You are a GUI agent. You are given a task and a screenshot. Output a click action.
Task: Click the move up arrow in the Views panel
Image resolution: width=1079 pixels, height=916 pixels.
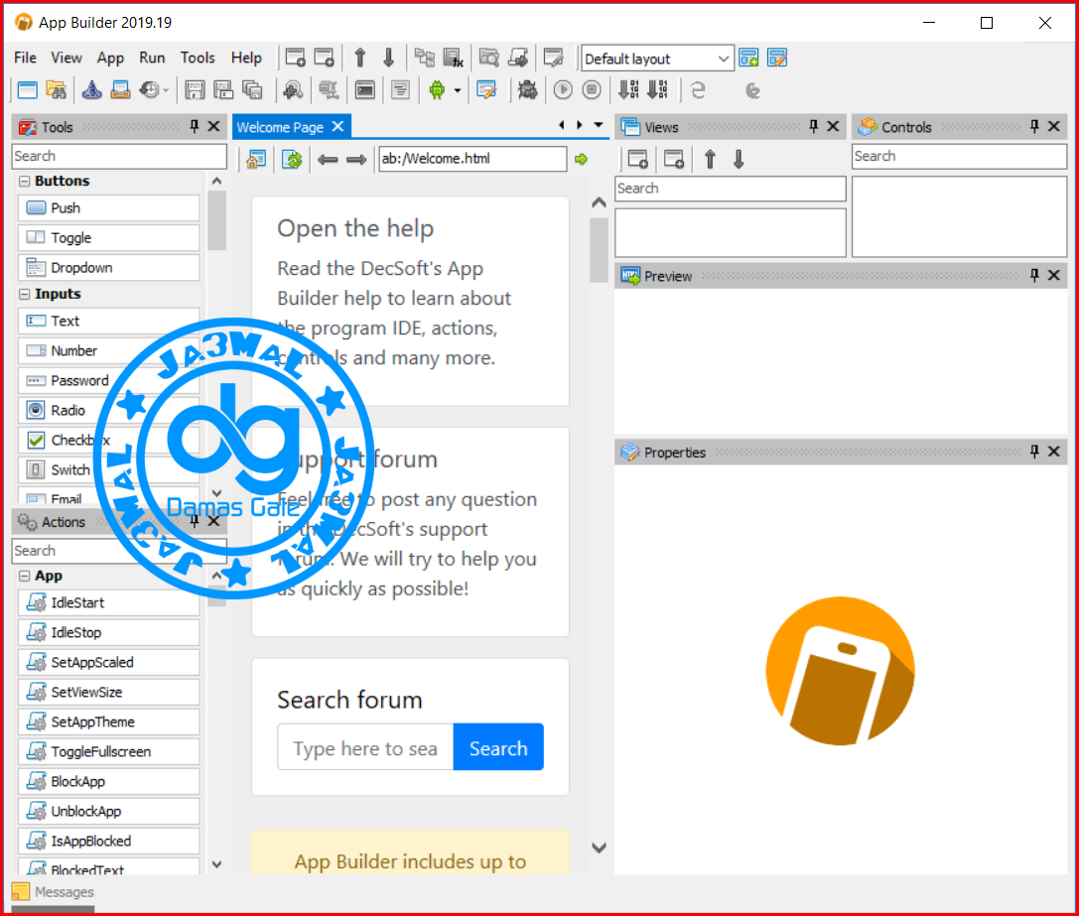click(710, 159)
